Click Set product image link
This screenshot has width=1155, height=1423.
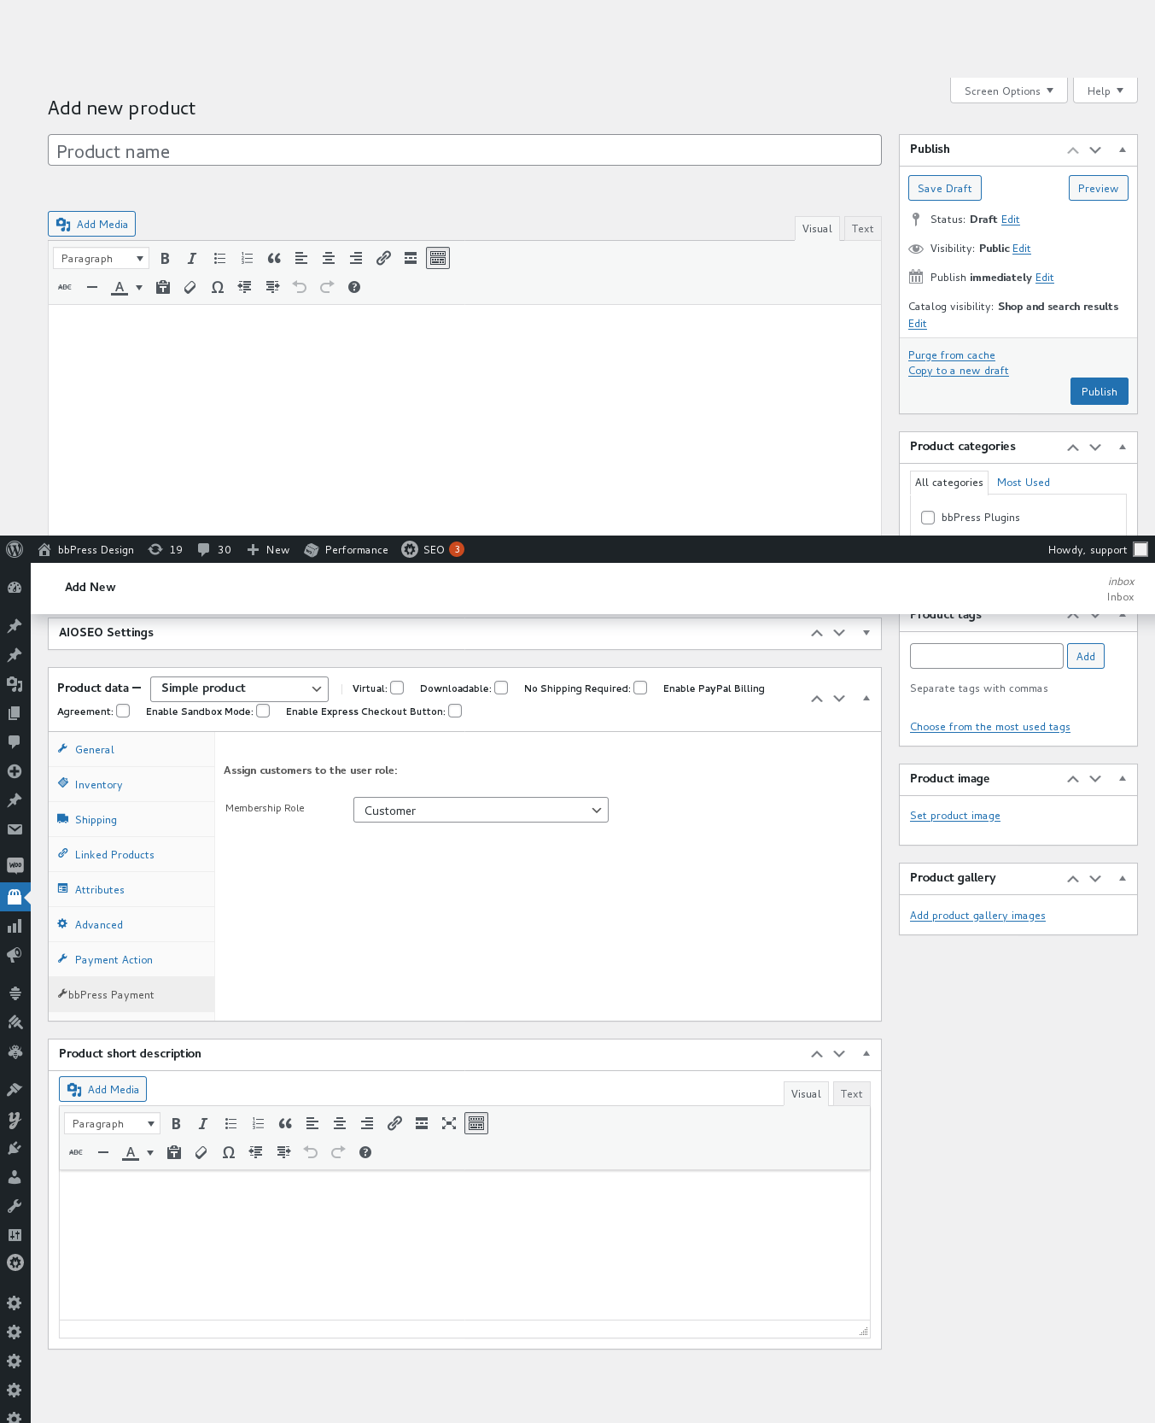[954, 816]
